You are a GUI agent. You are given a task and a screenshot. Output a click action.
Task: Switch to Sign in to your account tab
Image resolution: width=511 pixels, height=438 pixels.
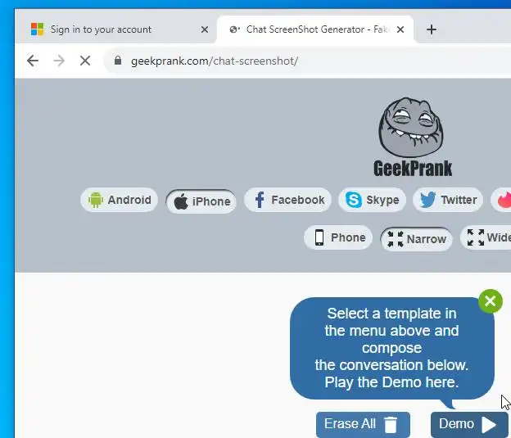[116, 29]
